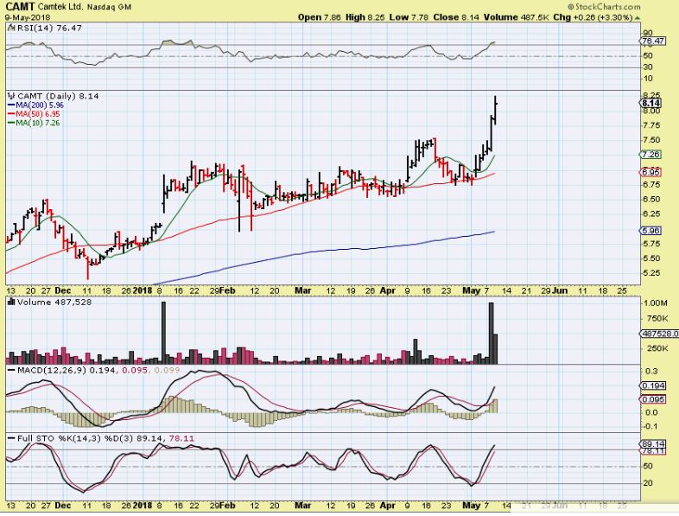Click the price panel bar-chart icon

[x=11, y=96]
